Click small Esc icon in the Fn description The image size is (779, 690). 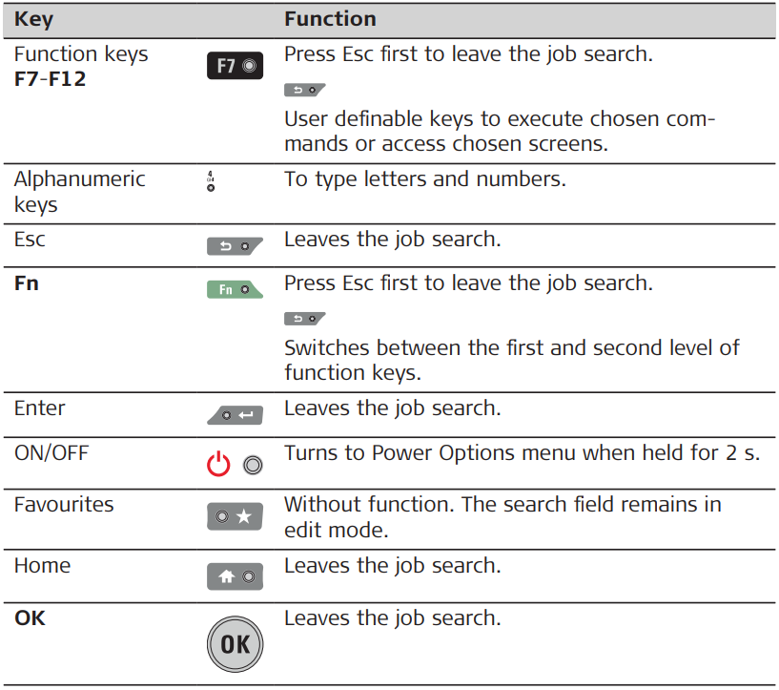pos(305,318)
